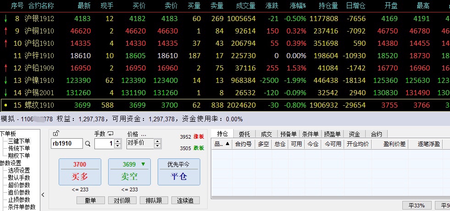Click the 卖空 sell short button
Screen dimensions: 450x211
pyautogui.click(x=129, y=172)
